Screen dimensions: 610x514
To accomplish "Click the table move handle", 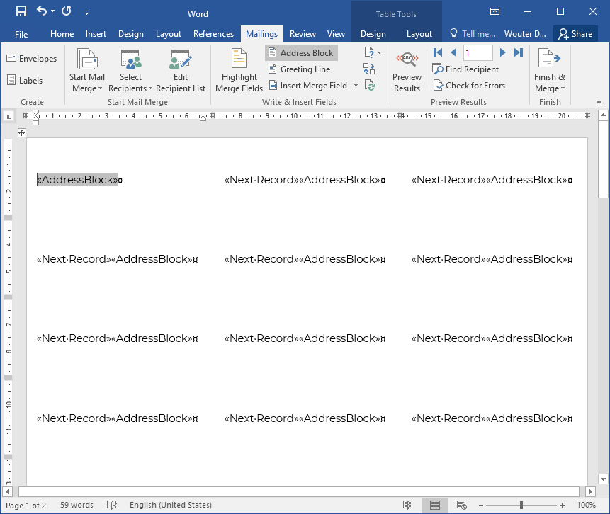I will click(22, 133).
